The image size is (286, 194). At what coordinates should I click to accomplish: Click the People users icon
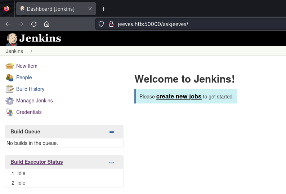tap(9, 78)
